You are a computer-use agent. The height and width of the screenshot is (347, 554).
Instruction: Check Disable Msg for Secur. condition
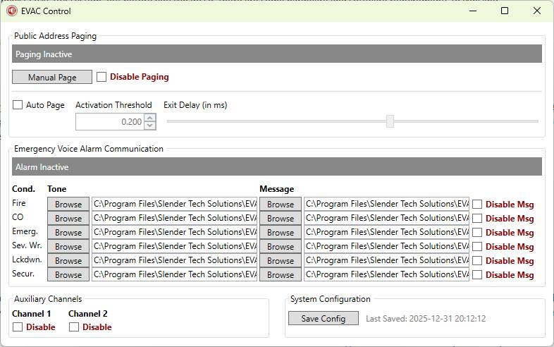click(x=477, y=275)
